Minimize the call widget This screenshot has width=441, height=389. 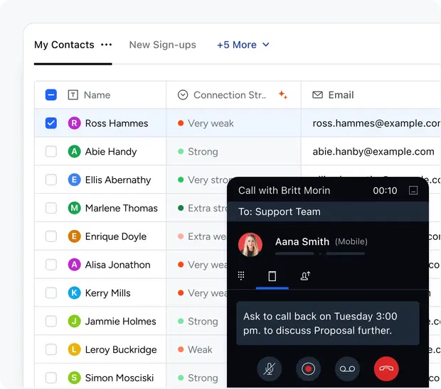[x=413, y=190]
